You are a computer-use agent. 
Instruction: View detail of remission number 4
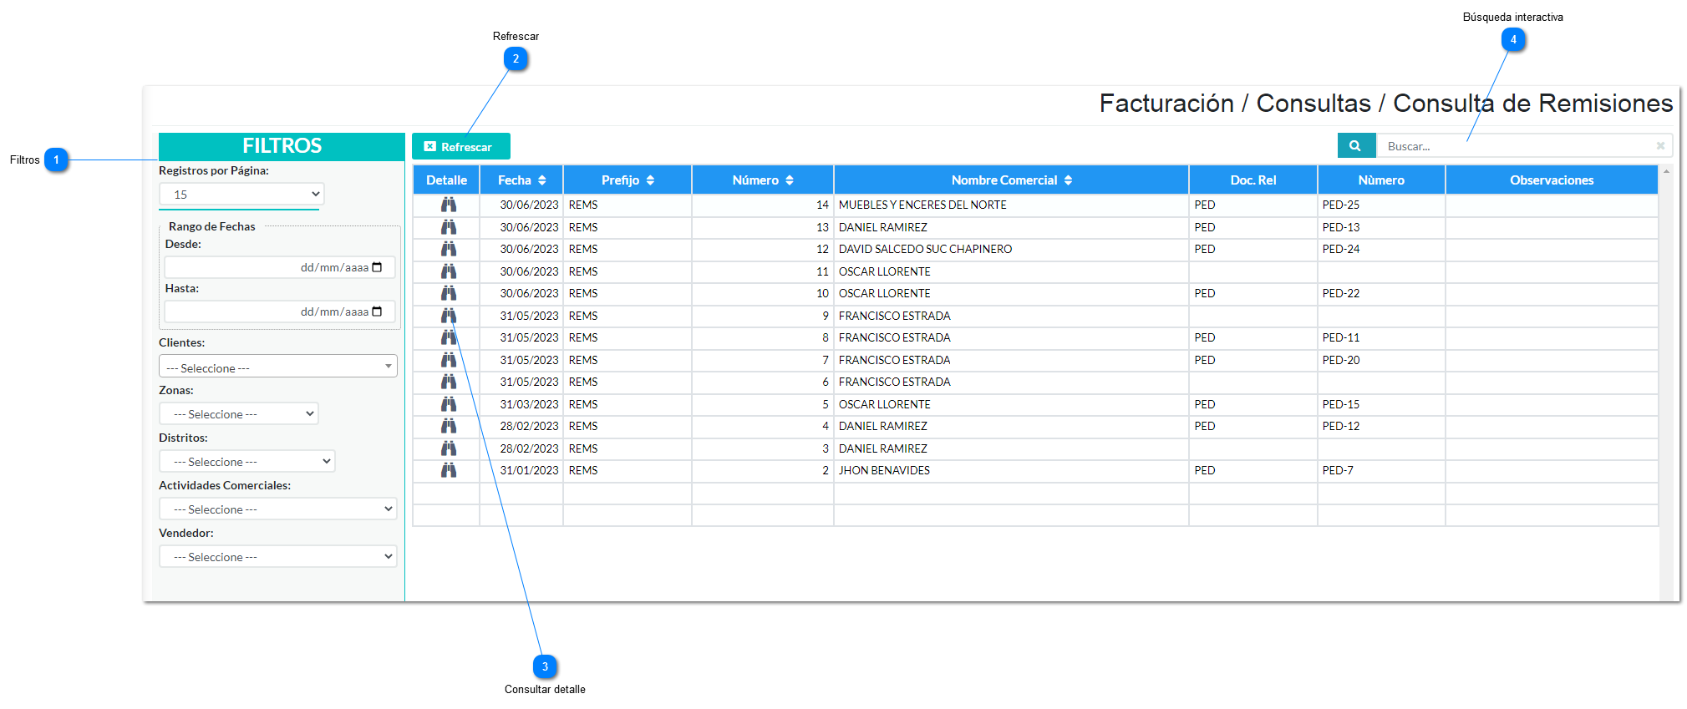pos(449,426)
